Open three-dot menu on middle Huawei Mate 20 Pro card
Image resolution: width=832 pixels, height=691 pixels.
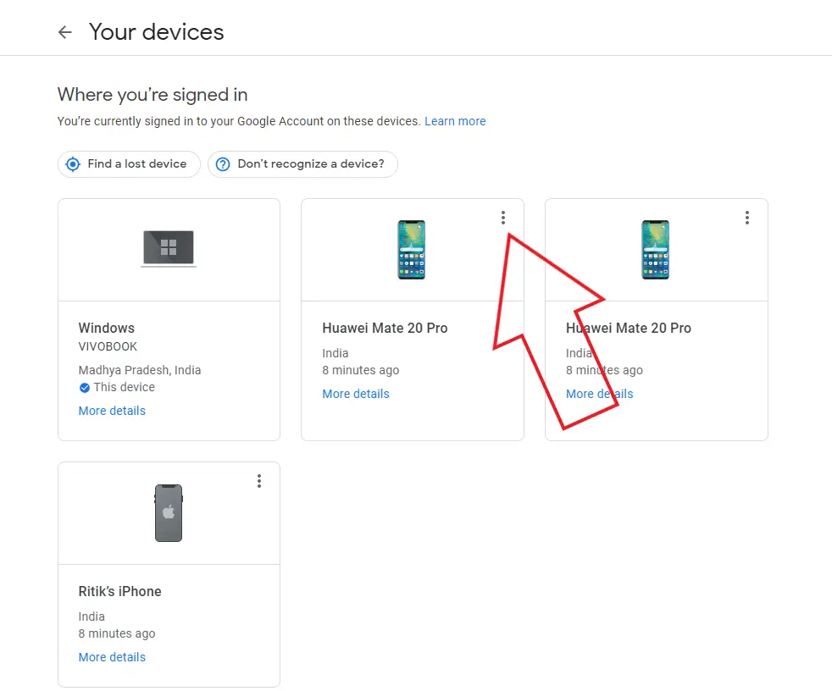(503, 218)
